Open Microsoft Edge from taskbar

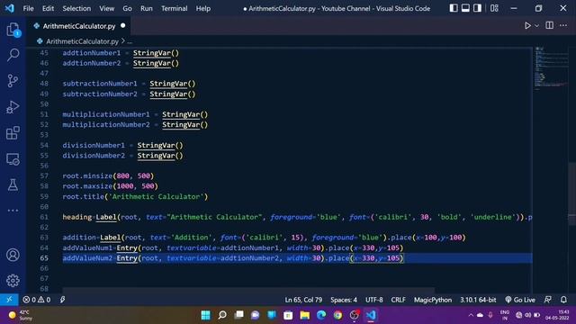point(321,315)
